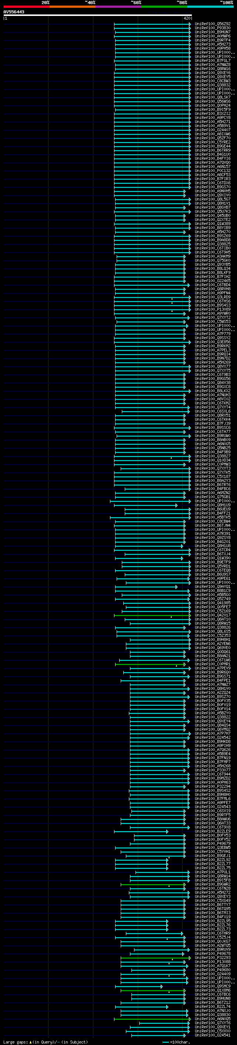Click the green alignment bar for UniRef100_A6N0Q5
The image size is (237, 1045).
pyautogui.click(x=152, y=1019)
